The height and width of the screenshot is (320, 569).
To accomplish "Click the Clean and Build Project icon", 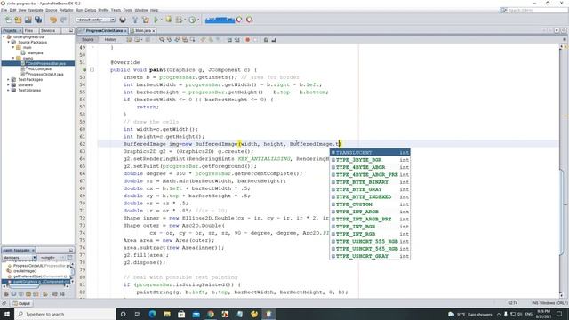I will pyautogui.click(x=146, y=20).
